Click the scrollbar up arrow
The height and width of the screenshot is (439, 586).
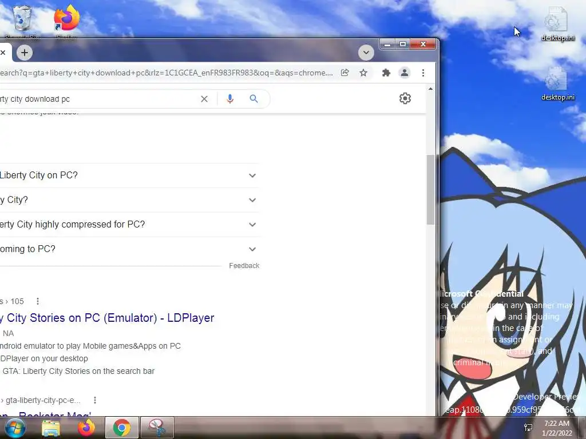(x=430, y=89)
